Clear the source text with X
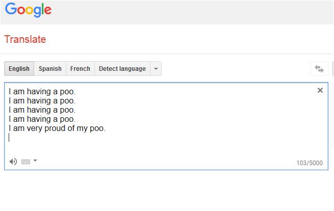This screenshot has height=211, width=334. (320, 90)
